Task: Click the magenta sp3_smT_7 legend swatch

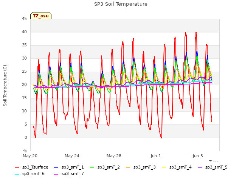Action: pos(56,174)
